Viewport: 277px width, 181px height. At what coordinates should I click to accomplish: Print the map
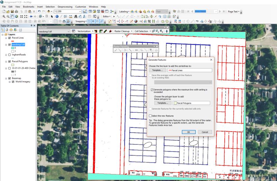click(x=16, y=11)
